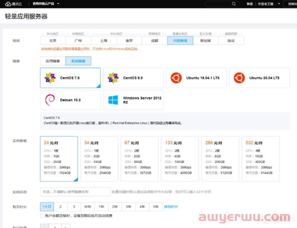This screenshot has height=228, width=297.
Task: Select 2年 purchase duration
Action: 115,207
